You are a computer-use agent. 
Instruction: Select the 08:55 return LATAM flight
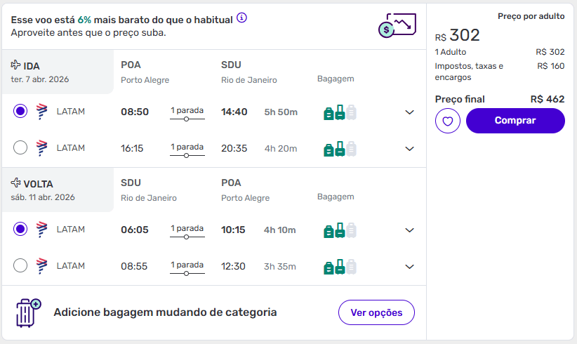coord(20,266)
